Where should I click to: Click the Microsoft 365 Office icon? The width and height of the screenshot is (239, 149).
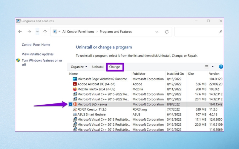[75, 104]
